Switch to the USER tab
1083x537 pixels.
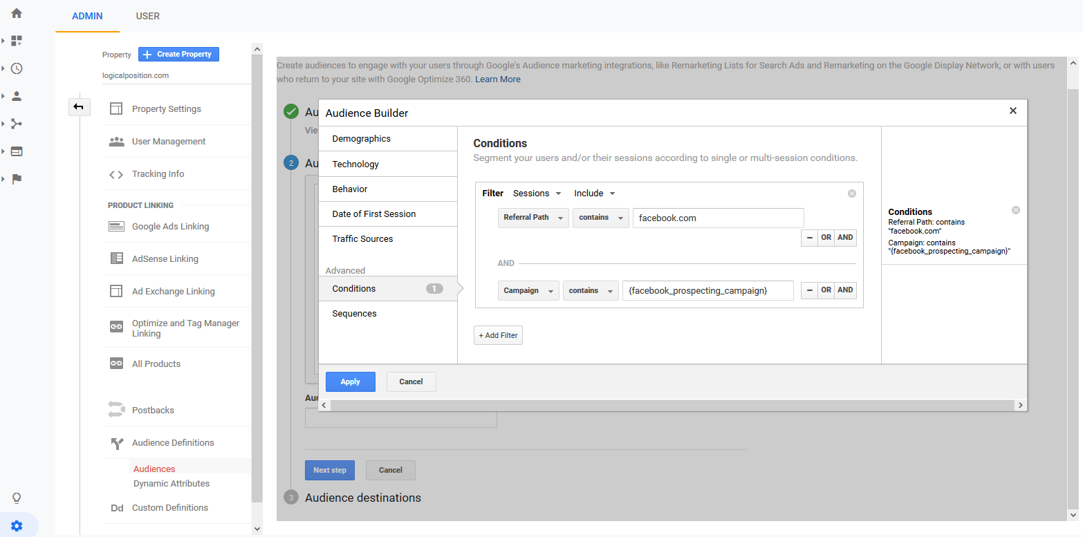[148, 16]
